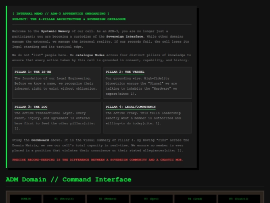Click the Subject: 4-Pillar Architecture line

tap(69, 19)
